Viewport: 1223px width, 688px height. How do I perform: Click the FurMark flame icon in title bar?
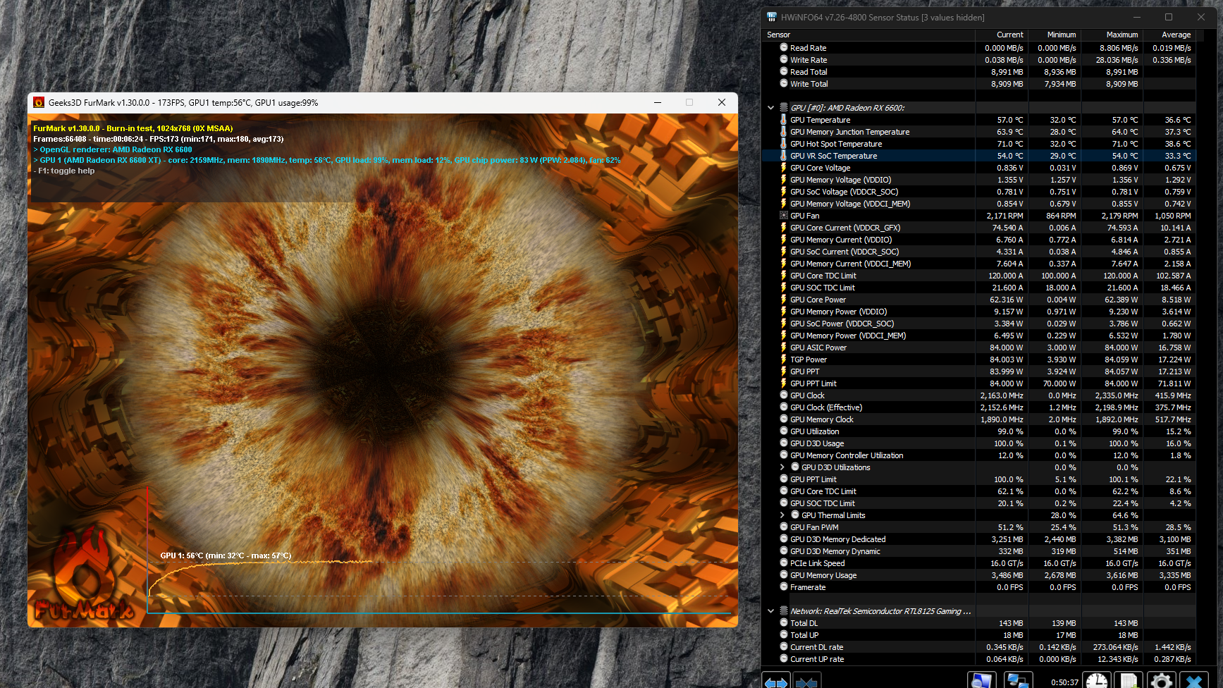[39, 103]
